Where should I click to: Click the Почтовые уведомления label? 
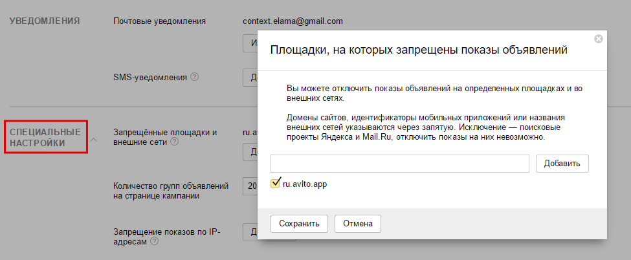pyautogui.click(x=159, y=21)
